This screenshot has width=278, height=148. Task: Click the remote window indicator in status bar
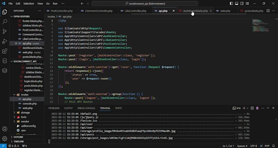point(3,146)
